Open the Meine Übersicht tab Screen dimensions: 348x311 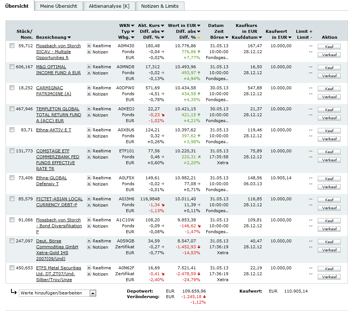[x=59, y=6]
